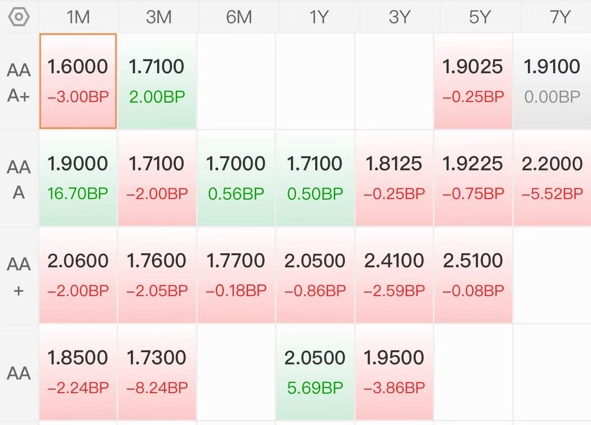Open AAA+ 1M cell showing 1.6000
This screenshot has height=425, width=591.
[x=78, y=81]
